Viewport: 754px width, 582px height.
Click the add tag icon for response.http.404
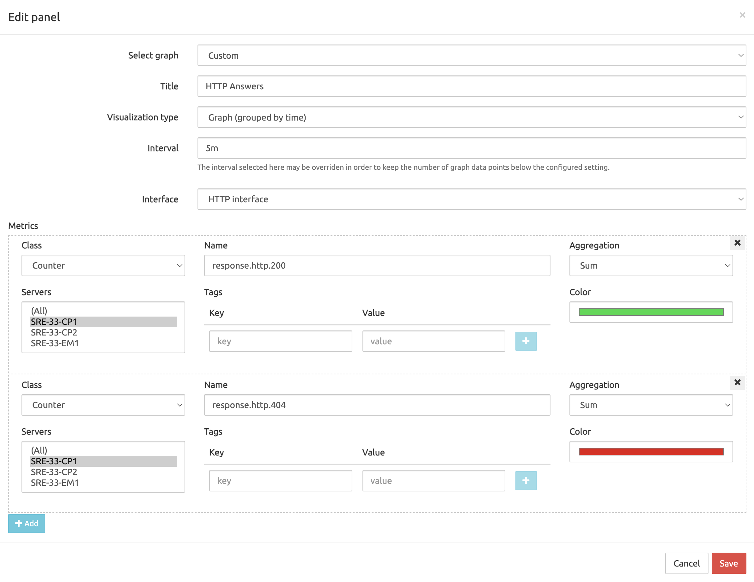click(526, 480)
